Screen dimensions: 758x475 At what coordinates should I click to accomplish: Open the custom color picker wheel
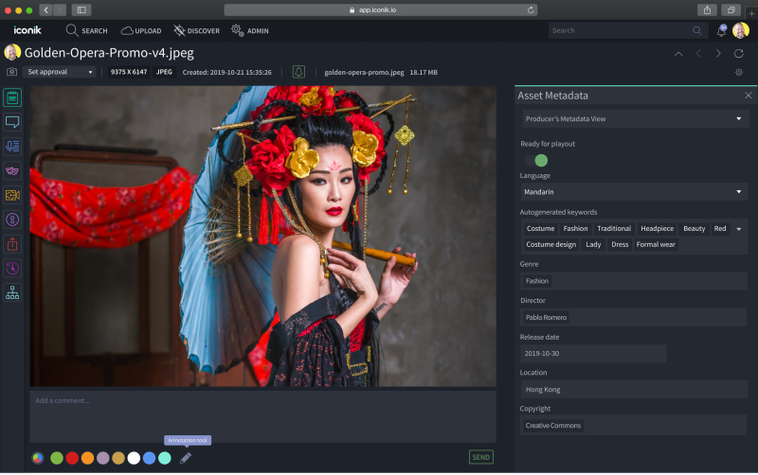click(38, 458)
